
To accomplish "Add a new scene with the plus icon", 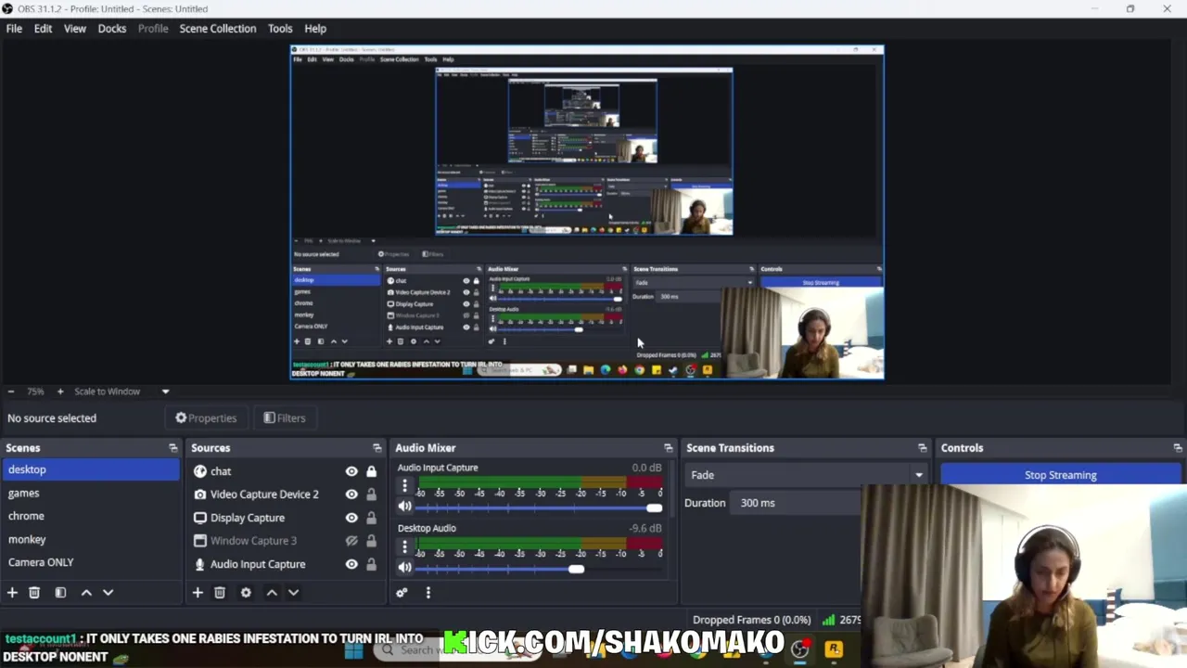I will [x=12, y=592].
